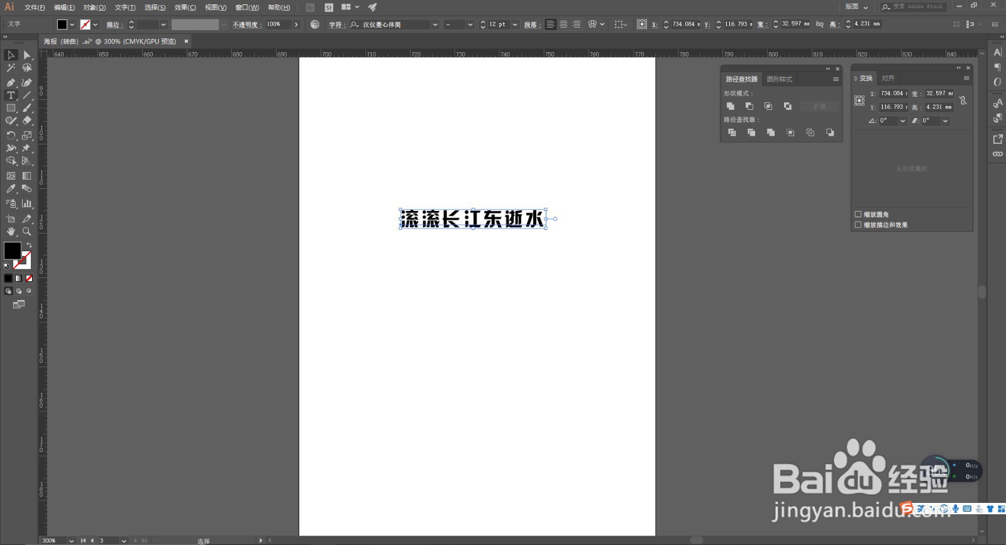Enable the 缩放描边和效果 checkbox

858,225
